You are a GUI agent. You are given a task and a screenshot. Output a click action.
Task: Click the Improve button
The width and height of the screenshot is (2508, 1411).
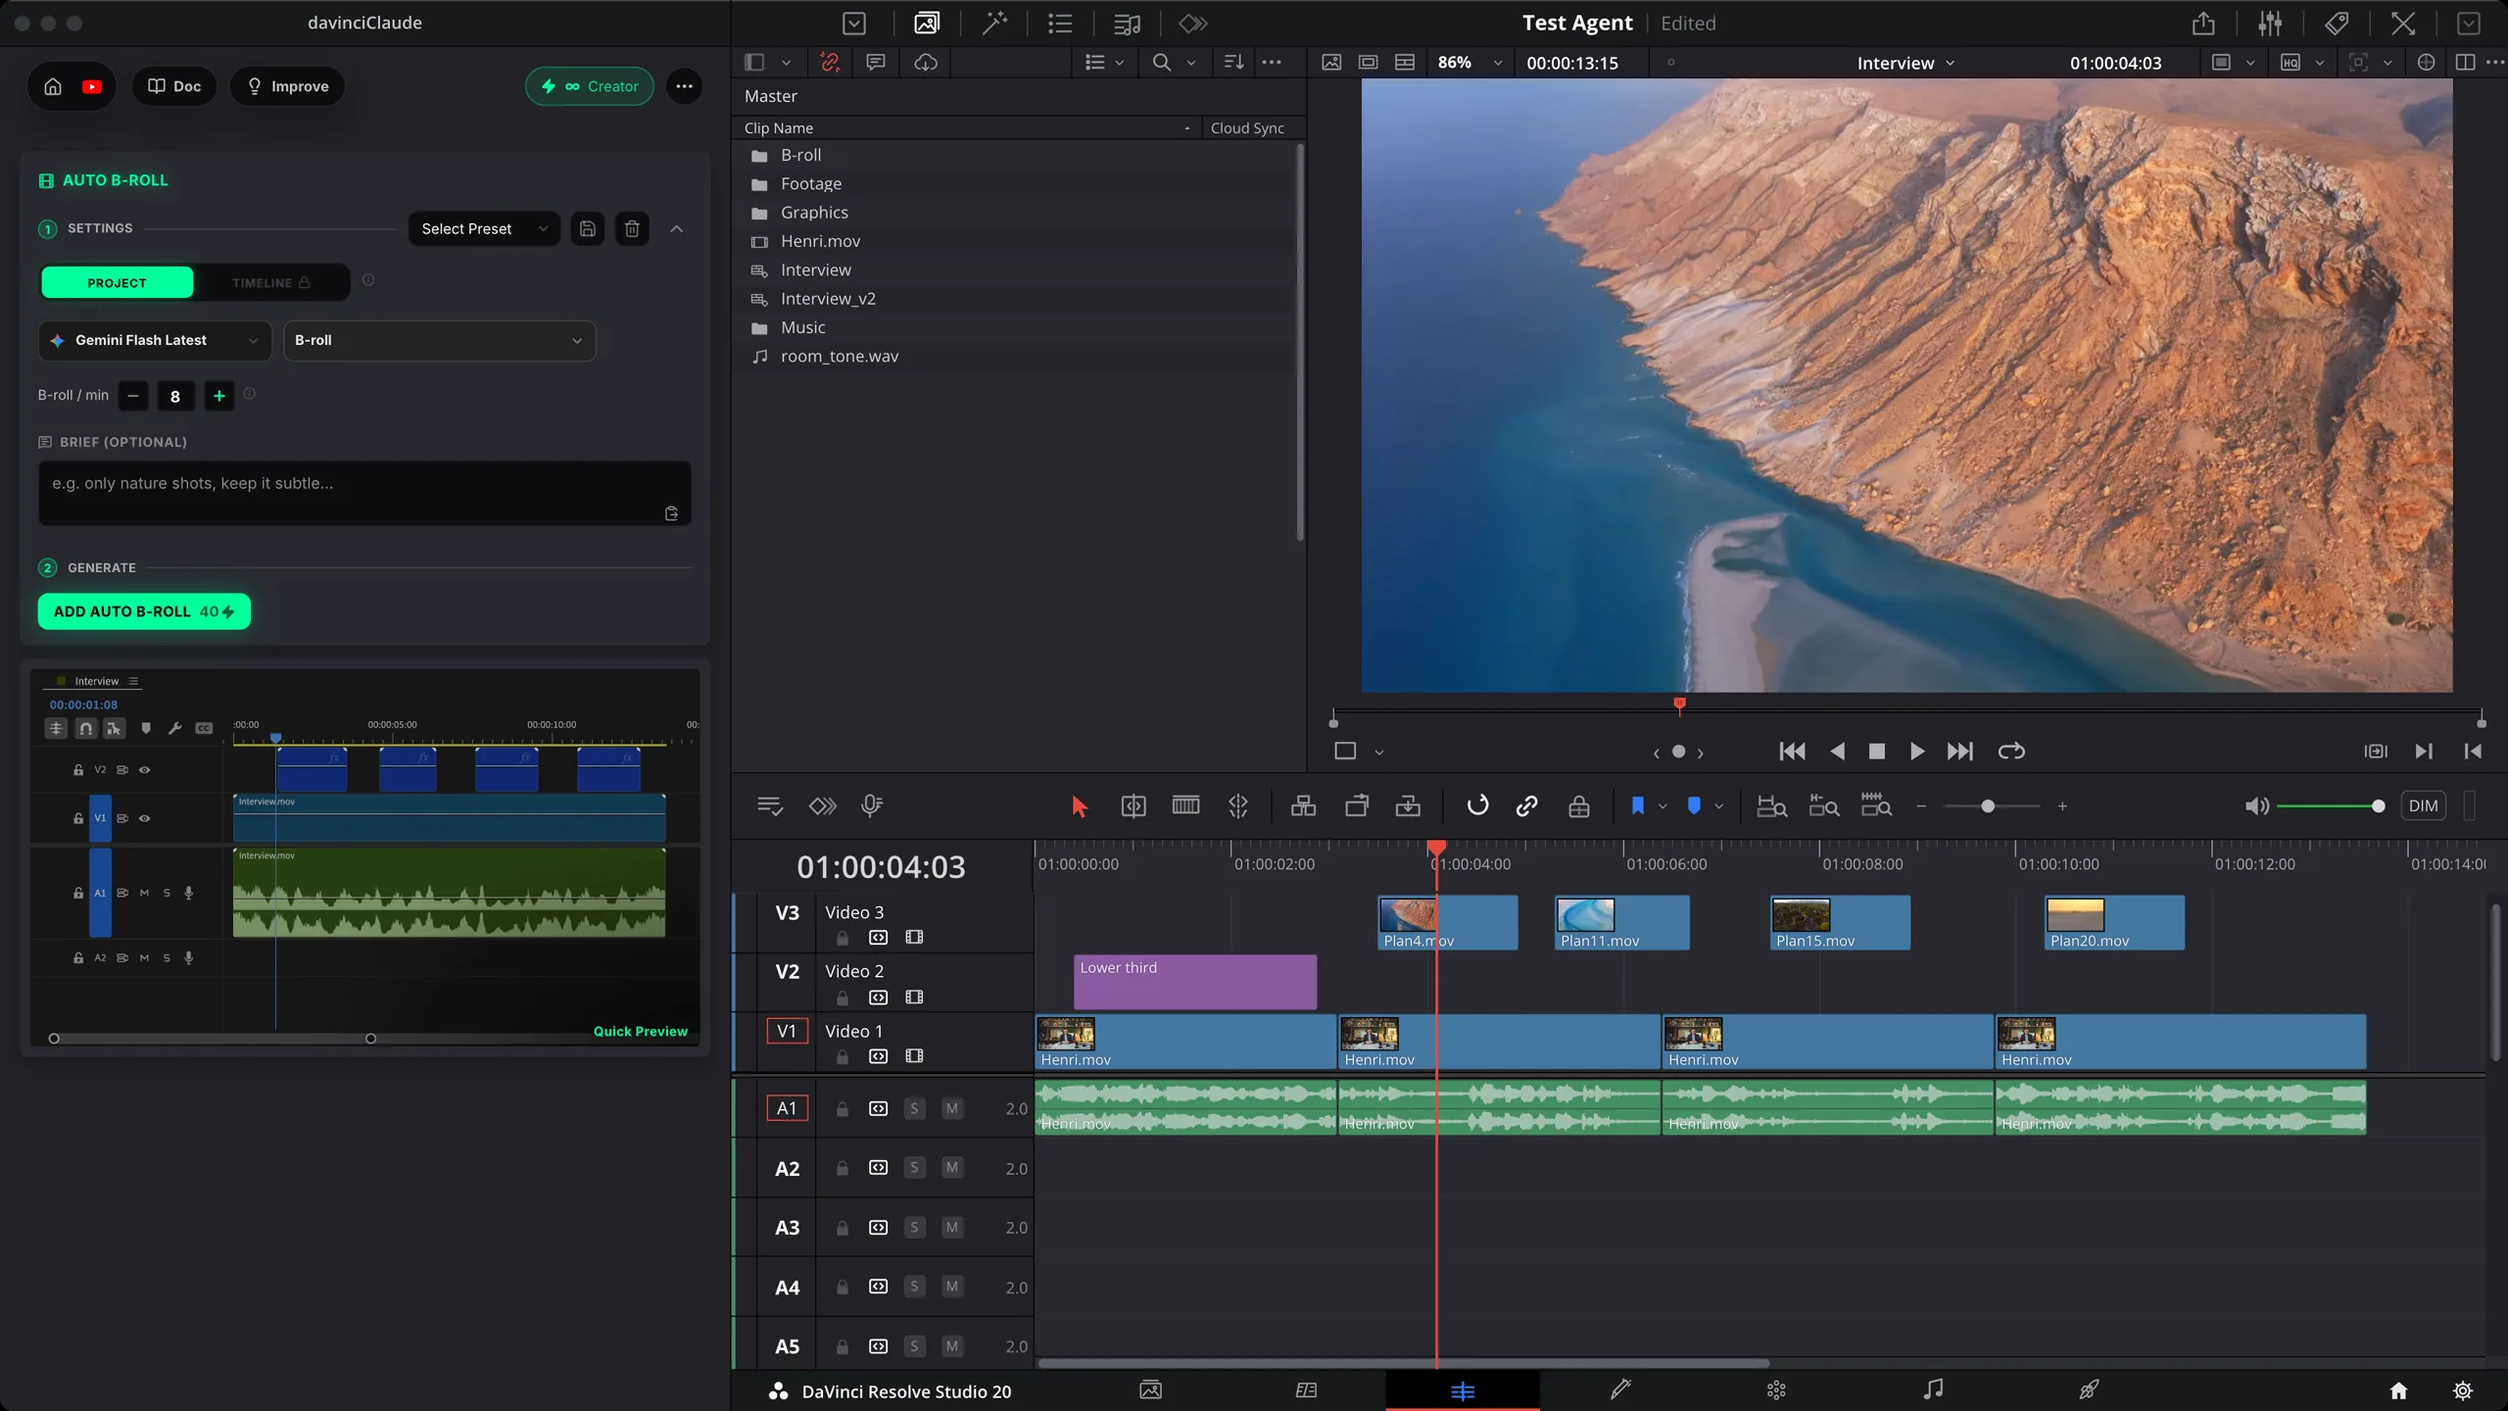(x=287, y=86)
